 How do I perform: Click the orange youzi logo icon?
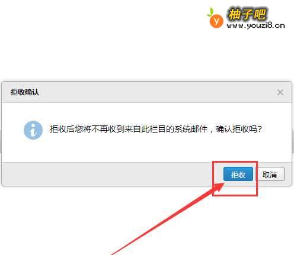216,21
